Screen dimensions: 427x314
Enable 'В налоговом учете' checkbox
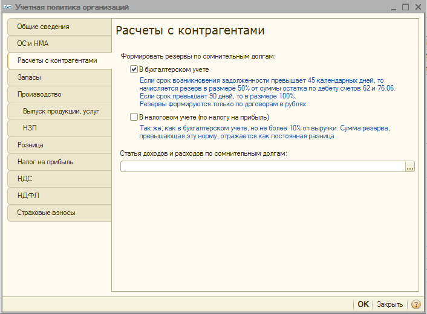click(x=134, y=117)
